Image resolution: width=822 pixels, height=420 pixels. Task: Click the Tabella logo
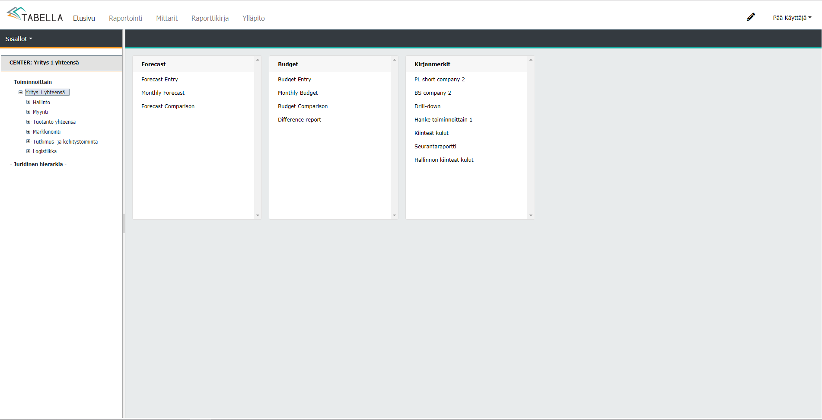[35, 15]
